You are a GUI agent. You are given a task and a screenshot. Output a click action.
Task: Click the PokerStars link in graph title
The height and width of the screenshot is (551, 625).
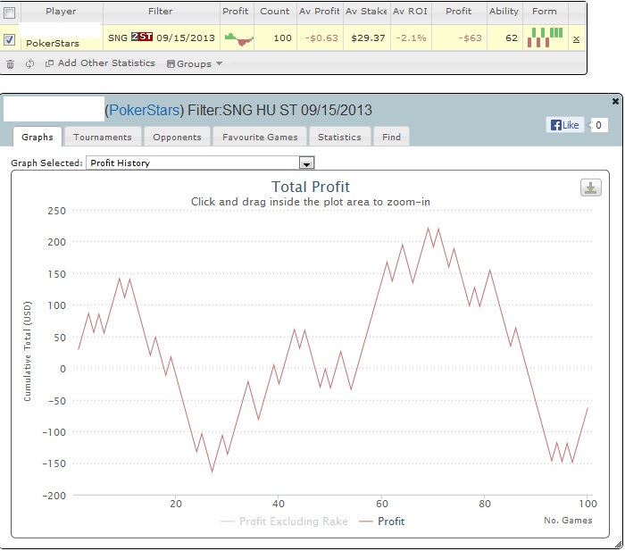(x=144, y=110)
